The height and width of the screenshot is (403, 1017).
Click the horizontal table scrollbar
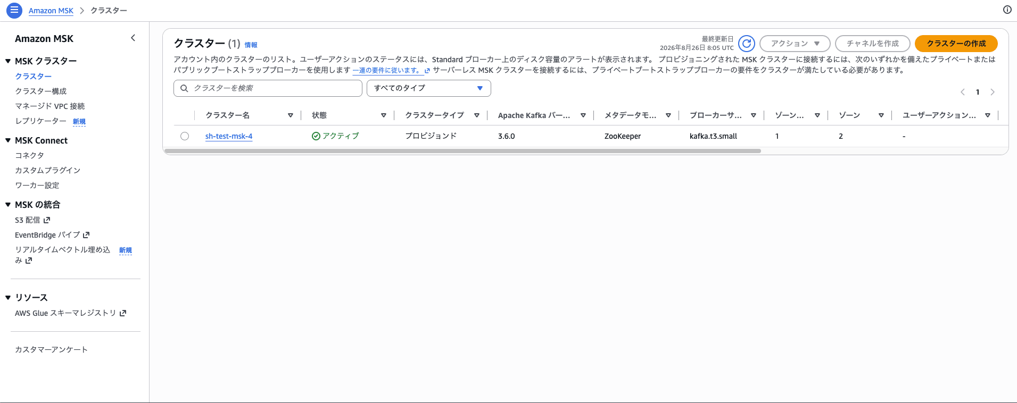click(x=462, y=151)
